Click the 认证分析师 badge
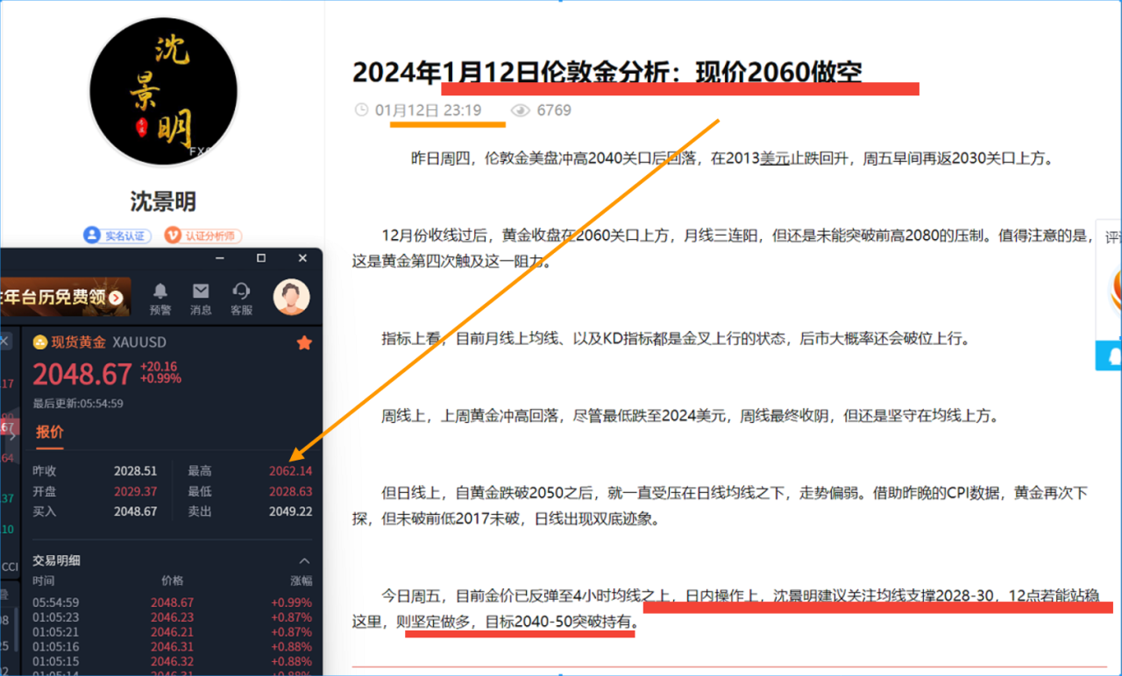The height and width of the screenshot is (676, 1122). 202,236
